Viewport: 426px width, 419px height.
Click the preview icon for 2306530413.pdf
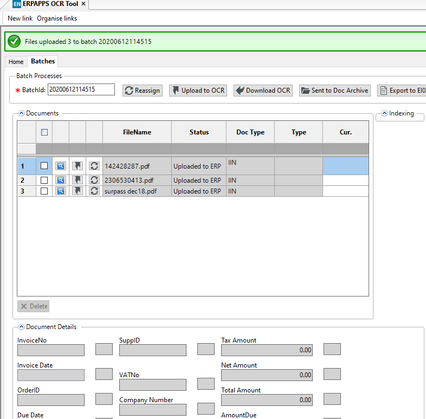click(61, 181)
